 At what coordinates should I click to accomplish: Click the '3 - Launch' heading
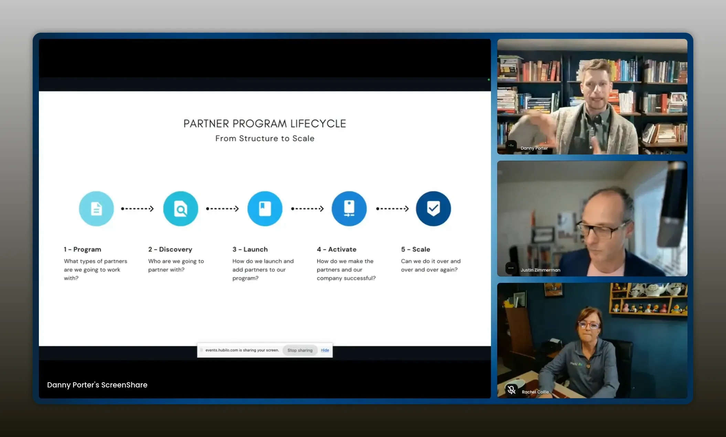click(x=250, y=249)
